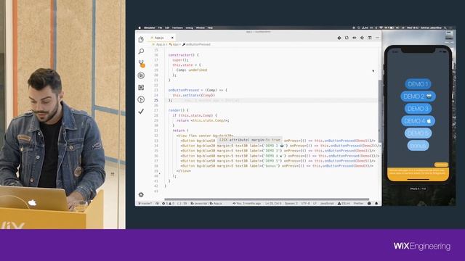The width and height of the screenshot is (465, 261).
Task: Click the Spaces indentation setting
Action: 291,204
